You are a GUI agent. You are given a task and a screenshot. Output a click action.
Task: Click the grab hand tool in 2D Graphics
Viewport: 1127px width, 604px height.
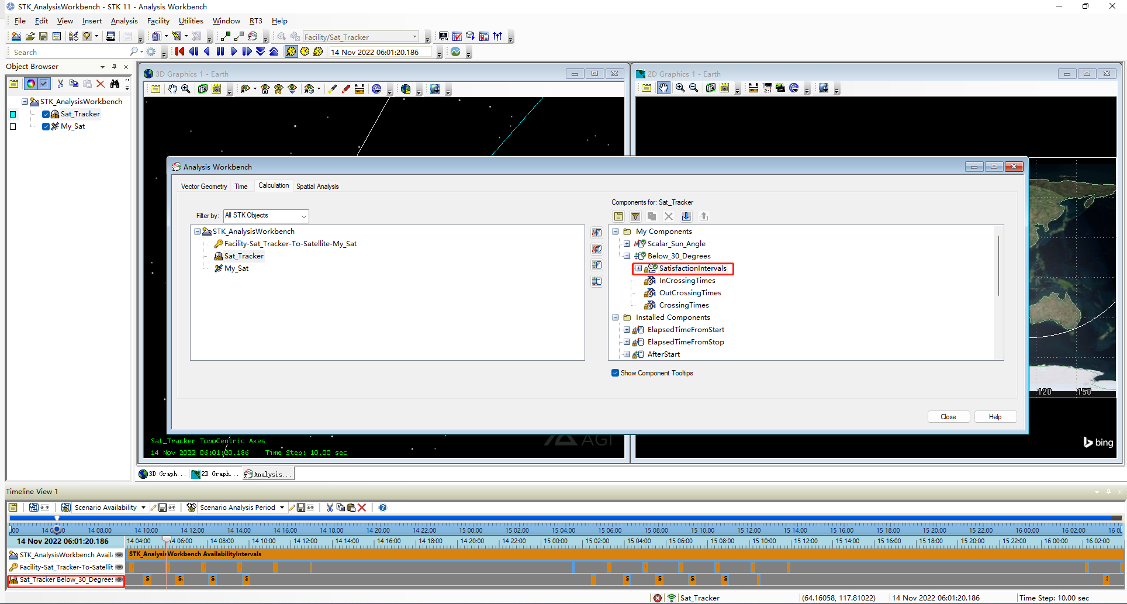click(x=663, y=88)
